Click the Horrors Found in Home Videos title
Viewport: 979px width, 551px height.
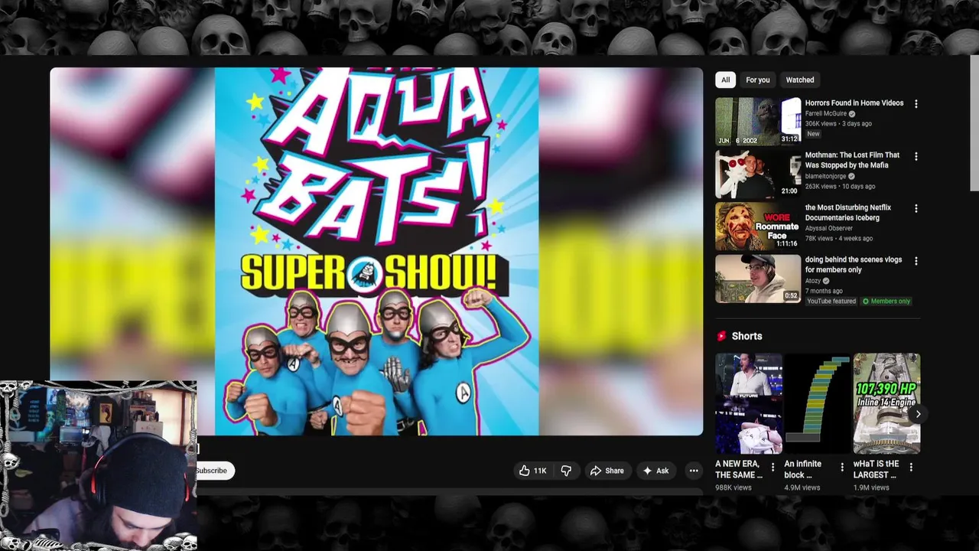click(x=854, y=103)
